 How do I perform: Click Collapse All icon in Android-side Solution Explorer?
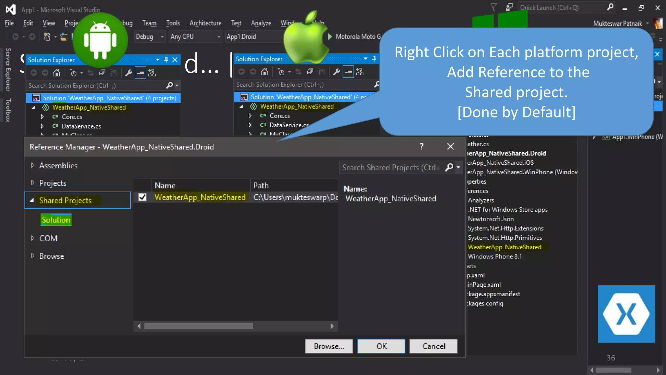click(x=102, y=73)
